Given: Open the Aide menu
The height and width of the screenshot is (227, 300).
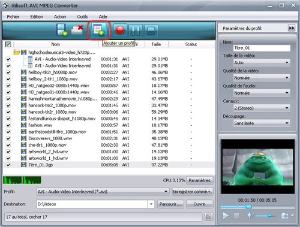Looking at the screenshot, I should [103, 17].
